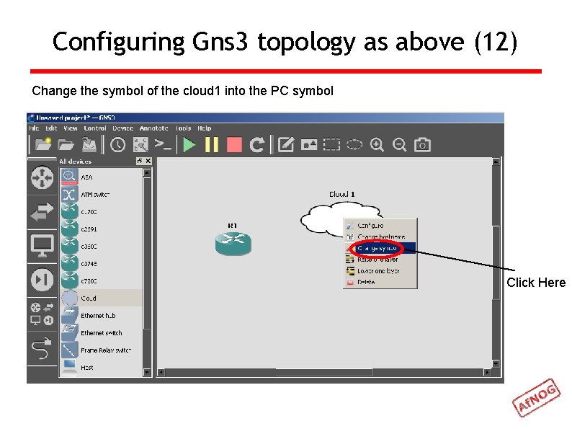The width and height of the screenshot is (572, 429).
Task: Select ATM switch in device list
Action: pos(101,195)
